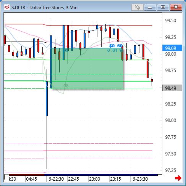Click the 98.00 price axis label
This screenshot has height=186, width=186.
coord(171,120)
